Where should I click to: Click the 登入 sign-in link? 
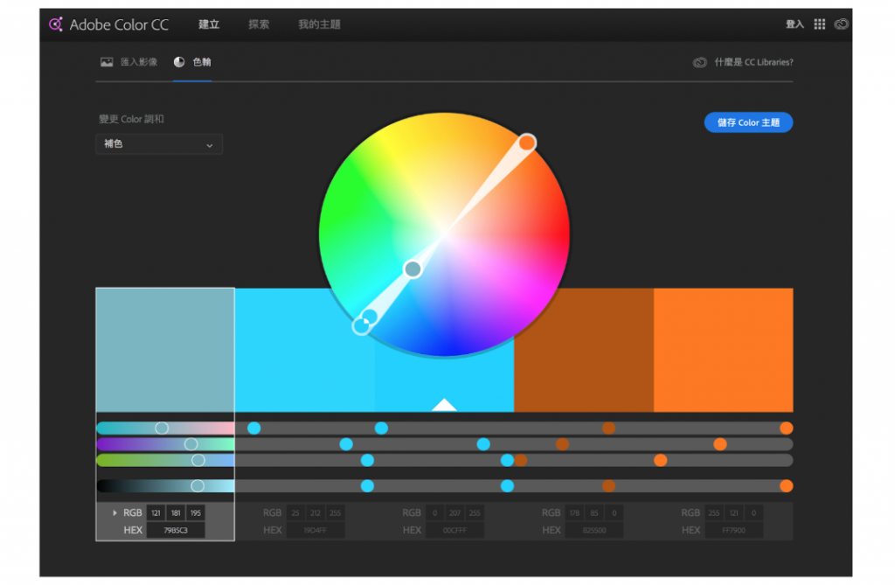tap(794, 24)
